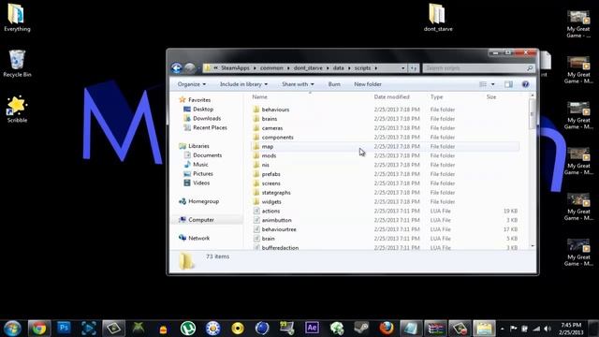Viewport: 599px width, 337px height.
Task: Open Steam from the taskbar
Action: (361, 329)
